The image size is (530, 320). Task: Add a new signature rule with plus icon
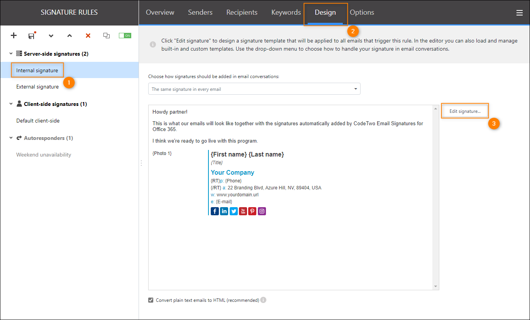click(x=14, y=36)
